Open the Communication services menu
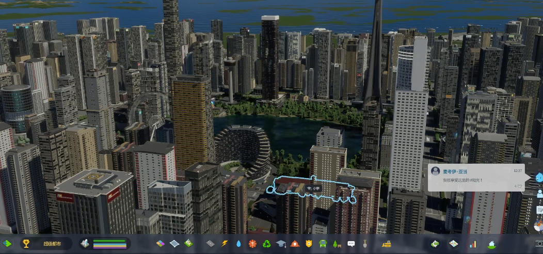This screenshot has width=543, height=254. [x=351, y=244]
